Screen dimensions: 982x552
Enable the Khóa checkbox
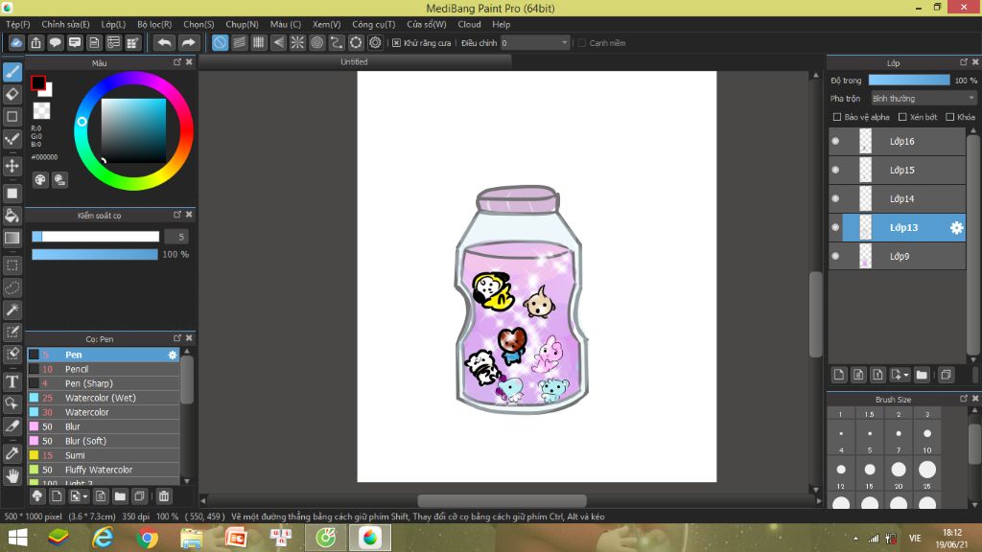pyautogui.click(x=950, y=117)
